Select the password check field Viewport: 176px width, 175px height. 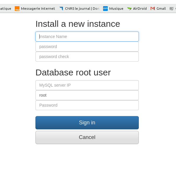(x=87, y=57)
